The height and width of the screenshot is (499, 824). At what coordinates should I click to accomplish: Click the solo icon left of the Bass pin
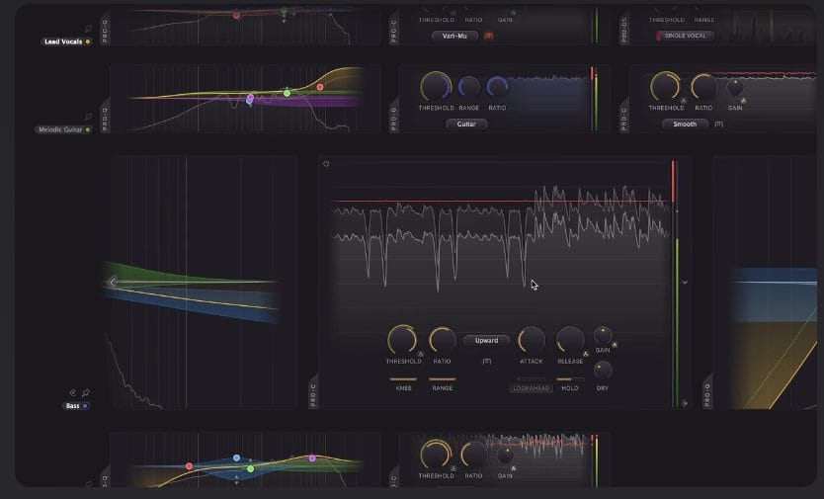(72, 392)
